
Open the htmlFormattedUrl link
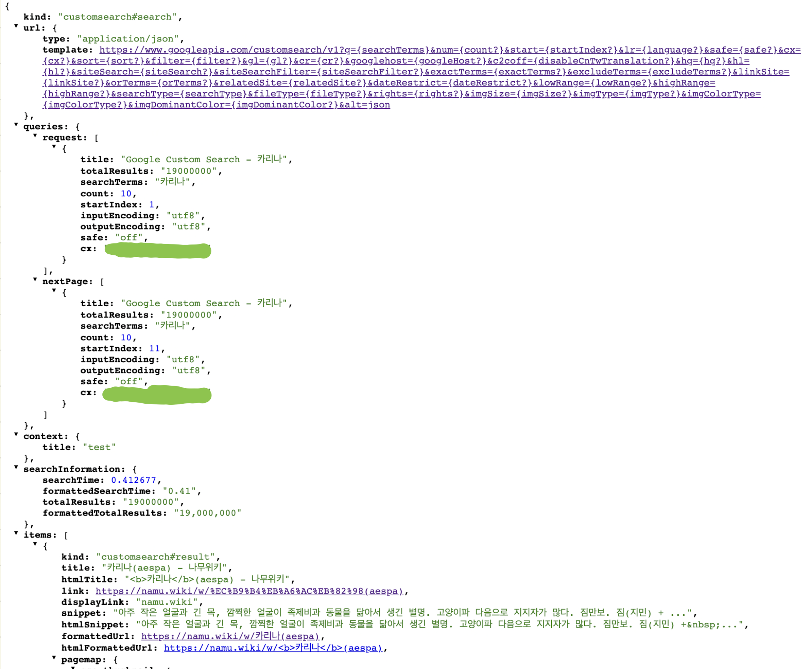[x=273, y=648]
